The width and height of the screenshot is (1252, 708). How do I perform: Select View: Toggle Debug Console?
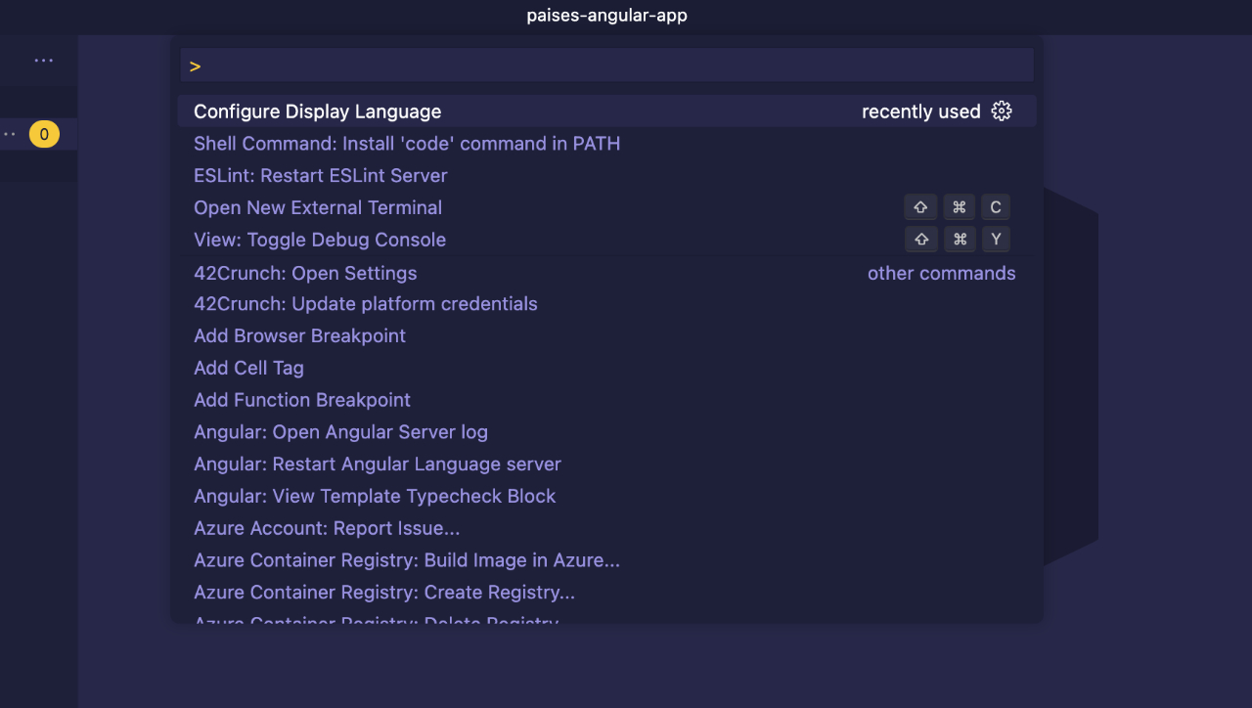coord(606,240)
